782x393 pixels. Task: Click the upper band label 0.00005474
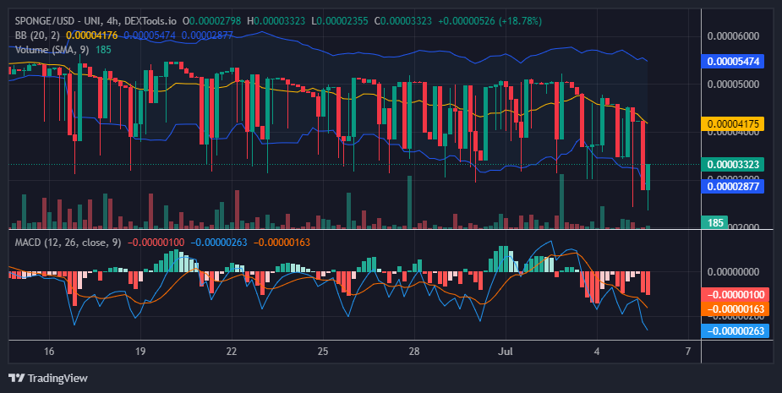(733, 62)
